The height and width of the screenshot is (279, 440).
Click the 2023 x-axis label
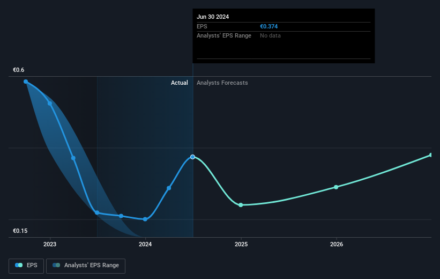(x=50, y=244)
